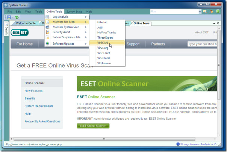The image size is (227, 152).
Task: Click the ESET logo on the web page
Action: [x=20, y=32]
